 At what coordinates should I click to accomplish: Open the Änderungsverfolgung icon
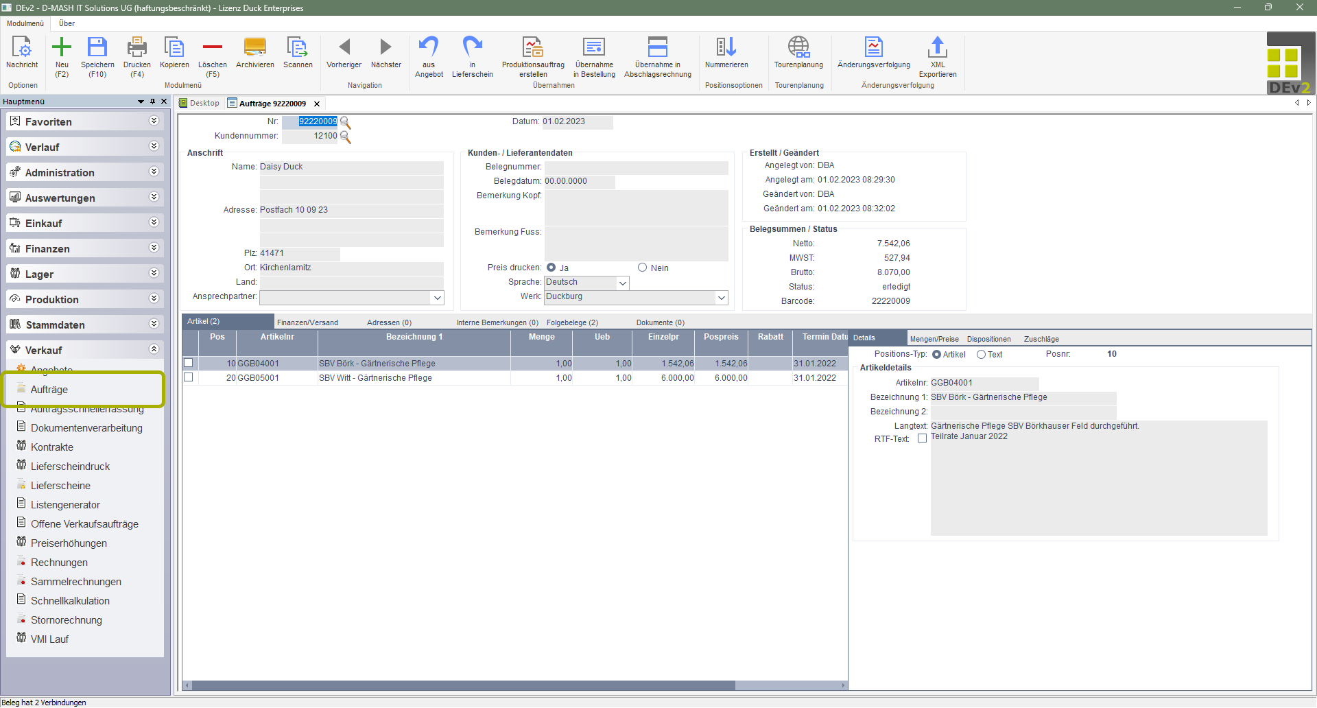coord(873,48)
